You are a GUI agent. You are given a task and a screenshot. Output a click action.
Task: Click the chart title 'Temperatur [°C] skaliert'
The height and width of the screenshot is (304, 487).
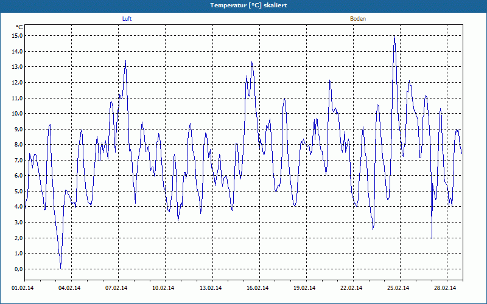[248, 5]
